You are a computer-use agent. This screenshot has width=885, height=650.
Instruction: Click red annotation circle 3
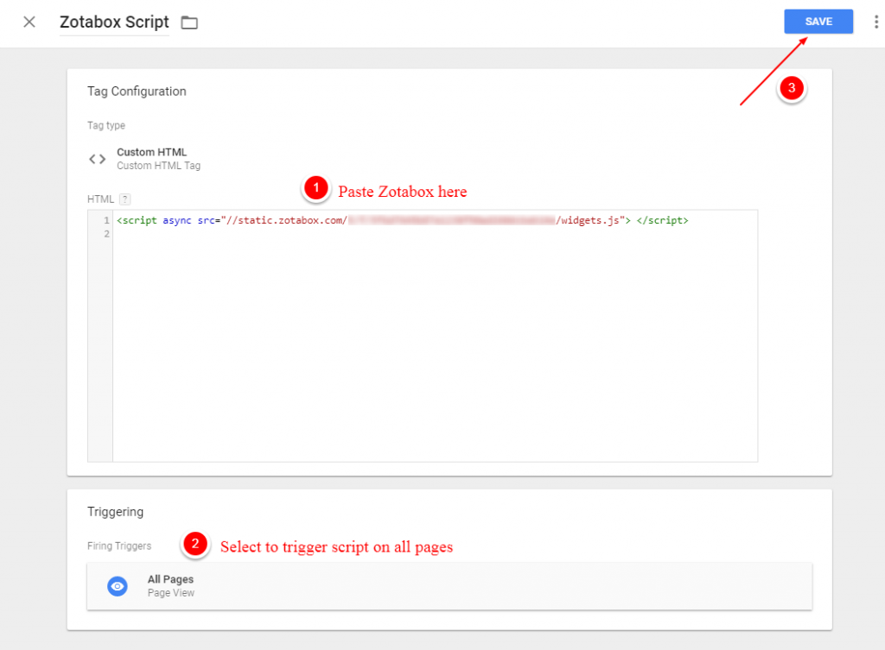pos(792,89)
